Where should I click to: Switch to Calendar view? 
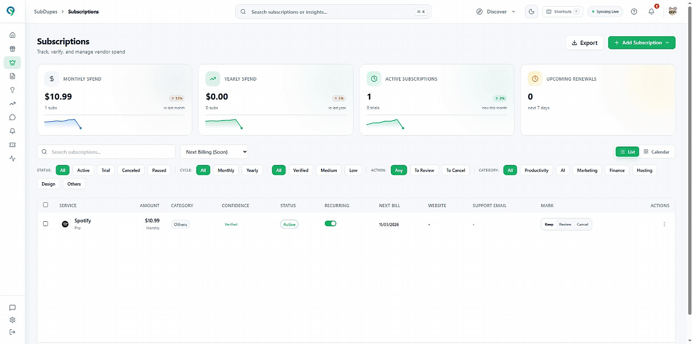coord(656,151)
